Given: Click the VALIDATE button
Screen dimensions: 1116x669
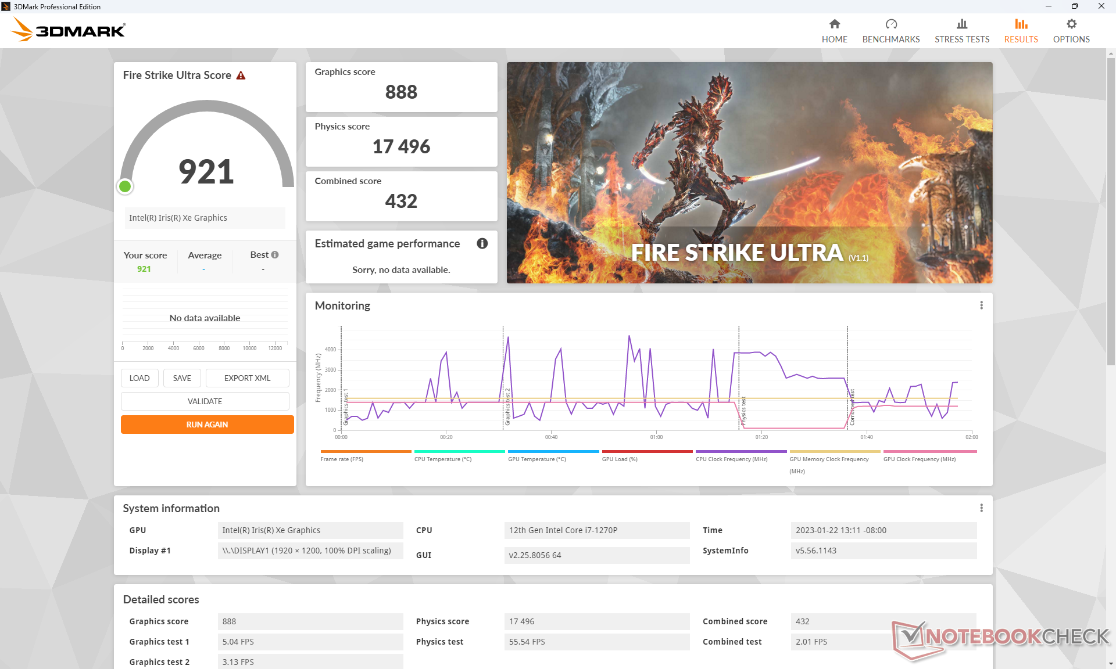Looking at the screenshot, I should tap(205, 401).
